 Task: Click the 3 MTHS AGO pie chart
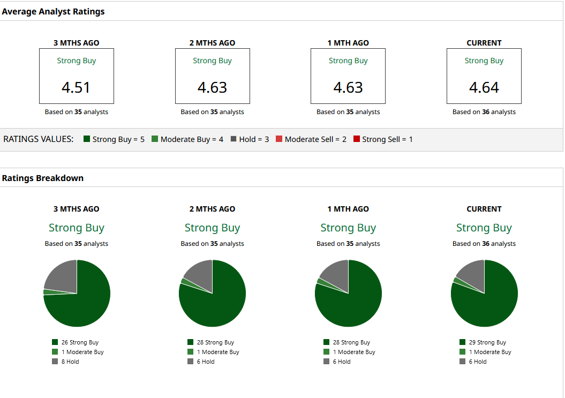[x=77, y=294]
